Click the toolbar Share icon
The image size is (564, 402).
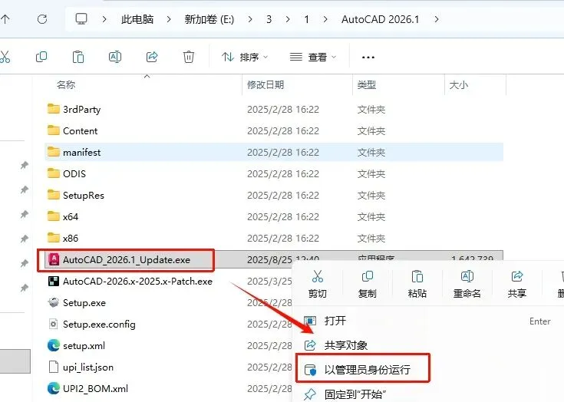[152, 57]
